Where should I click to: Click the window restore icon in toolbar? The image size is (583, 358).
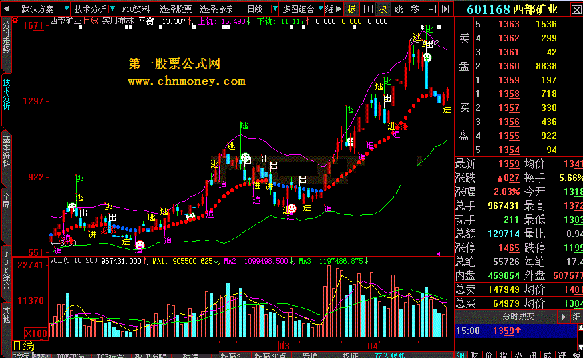pos(431,9)
